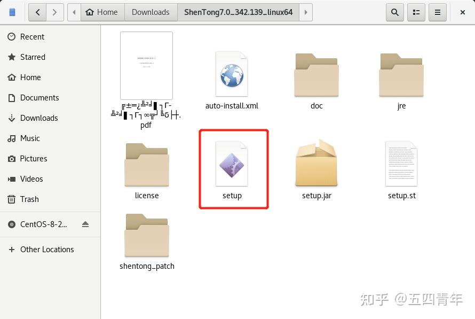The width and height of the screenshot is (475, 319).
Task: Navigate to Home in the path bar
Action: (x=102, y=12)
